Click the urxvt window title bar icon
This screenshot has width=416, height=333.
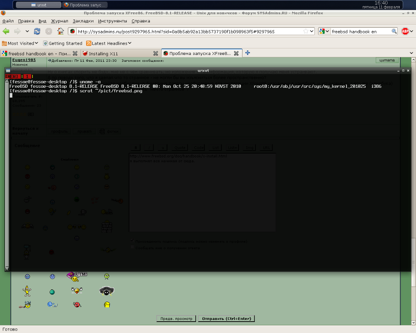pos(8,71)
